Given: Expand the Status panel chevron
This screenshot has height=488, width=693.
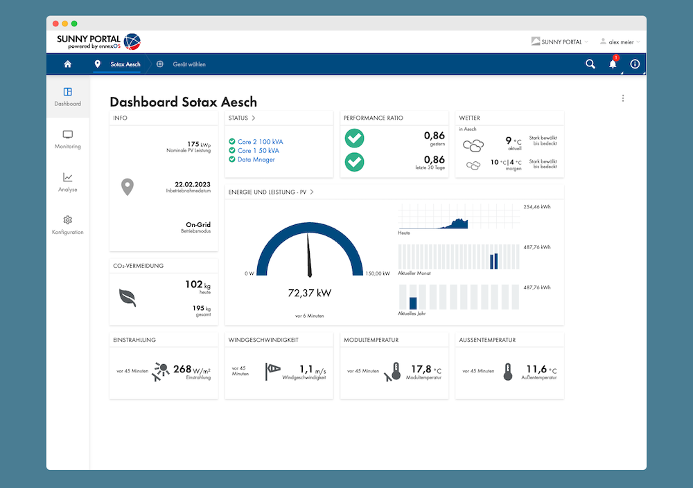Looking at the screenshot, I should pyautogui.click(x=254, y=118).
